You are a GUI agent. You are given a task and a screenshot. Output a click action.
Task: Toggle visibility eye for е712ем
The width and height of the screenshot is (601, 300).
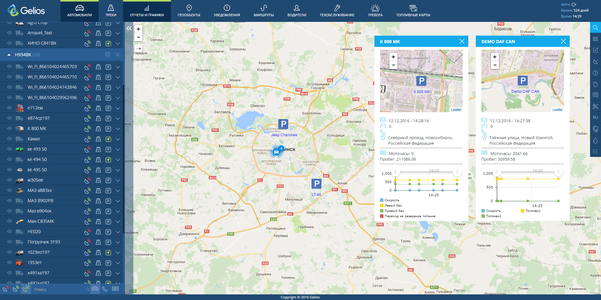(x=9, y=108)
